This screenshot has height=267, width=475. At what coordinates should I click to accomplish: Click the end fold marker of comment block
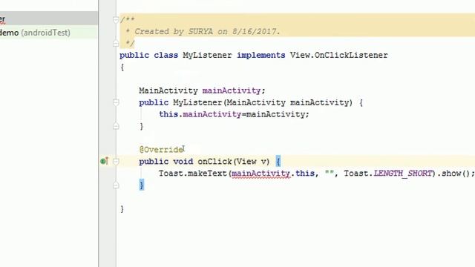(x=116, y=44)
